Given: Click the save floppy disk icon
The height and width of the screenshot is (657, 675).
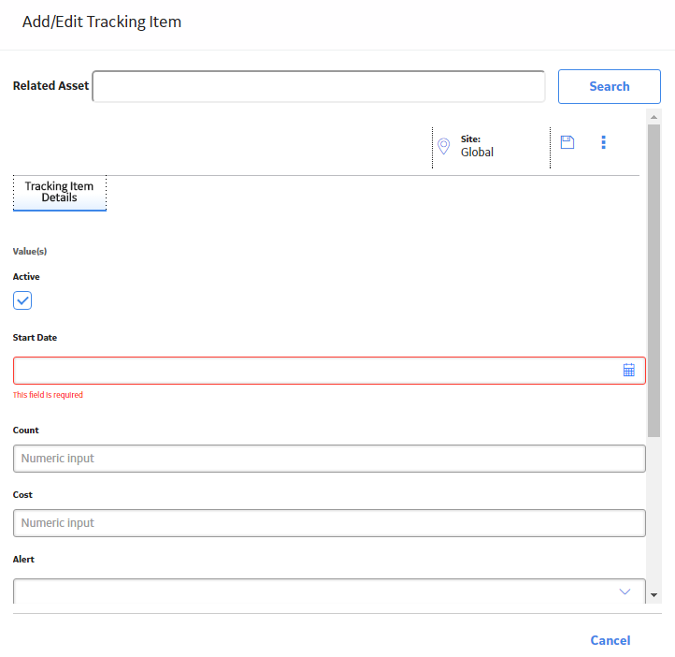Looking at the screenshot, I should coord(567,142).
